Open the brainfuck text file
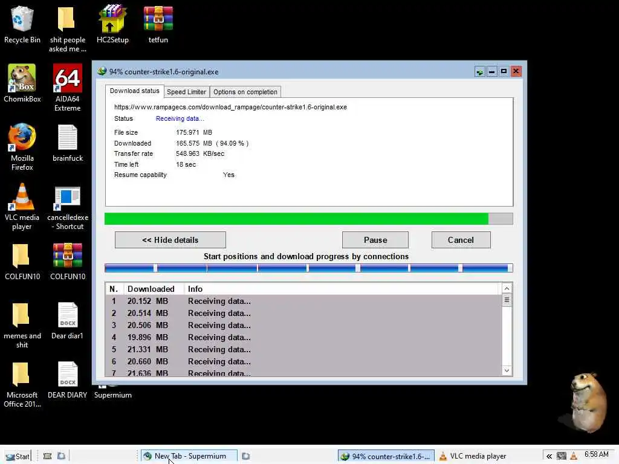The width and height of the screenshot is (619, 464). (x=68, y=143)
